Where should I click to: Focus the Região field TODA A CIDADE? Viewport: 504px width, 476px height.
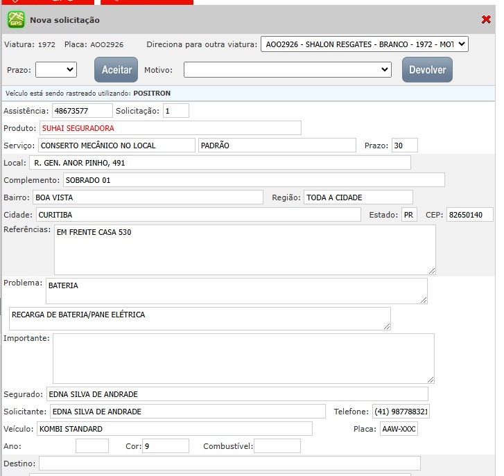pyautogui.click(x=358, y=197)
